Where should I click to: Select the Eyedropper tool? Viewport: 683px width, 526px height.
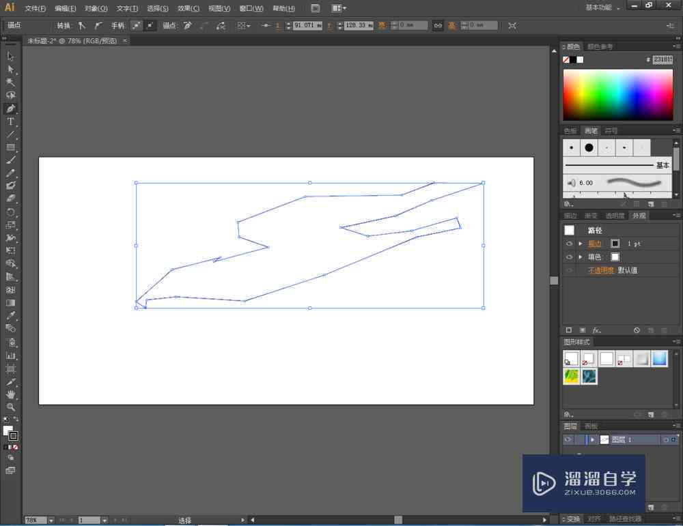[x=10, y=316]
